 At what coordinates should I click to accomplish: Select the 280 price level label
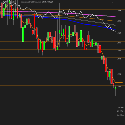[x=119, y=43]
